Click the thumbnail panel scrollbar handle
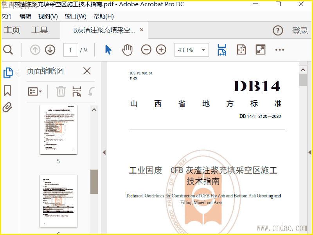 [94, 182]
